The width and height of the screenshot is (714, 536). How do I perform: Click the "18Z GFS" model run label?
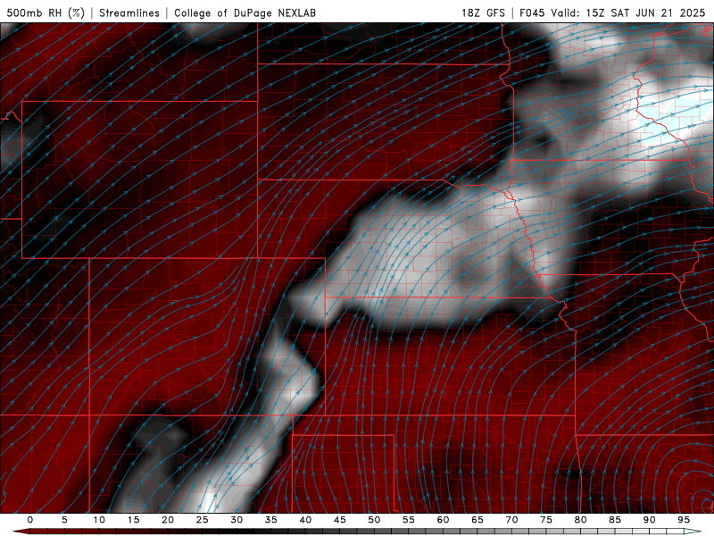[x=483, y=13]
